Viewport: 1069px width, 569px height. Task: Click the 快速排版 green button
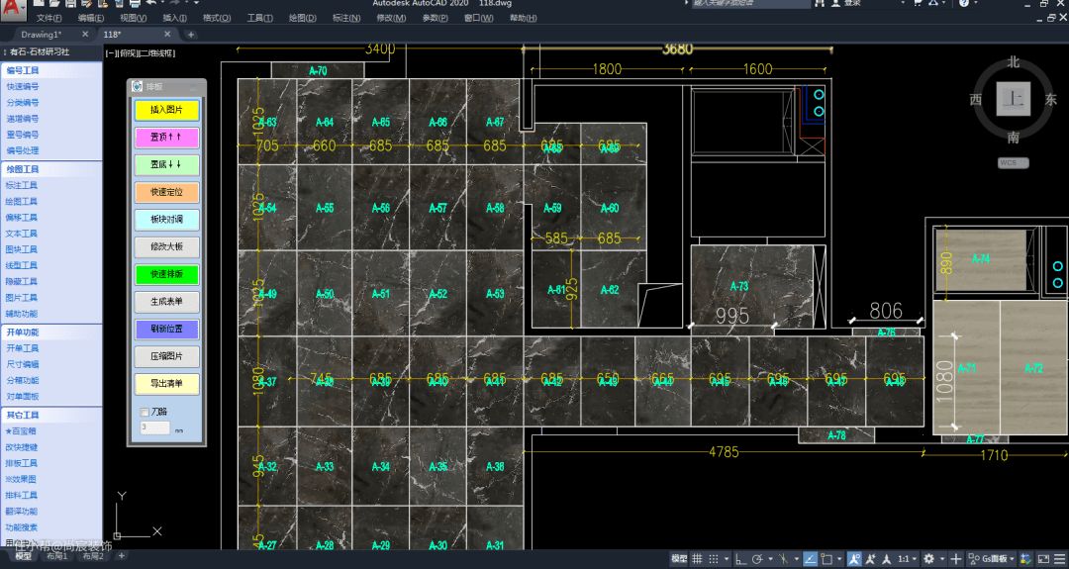(166, 275)
